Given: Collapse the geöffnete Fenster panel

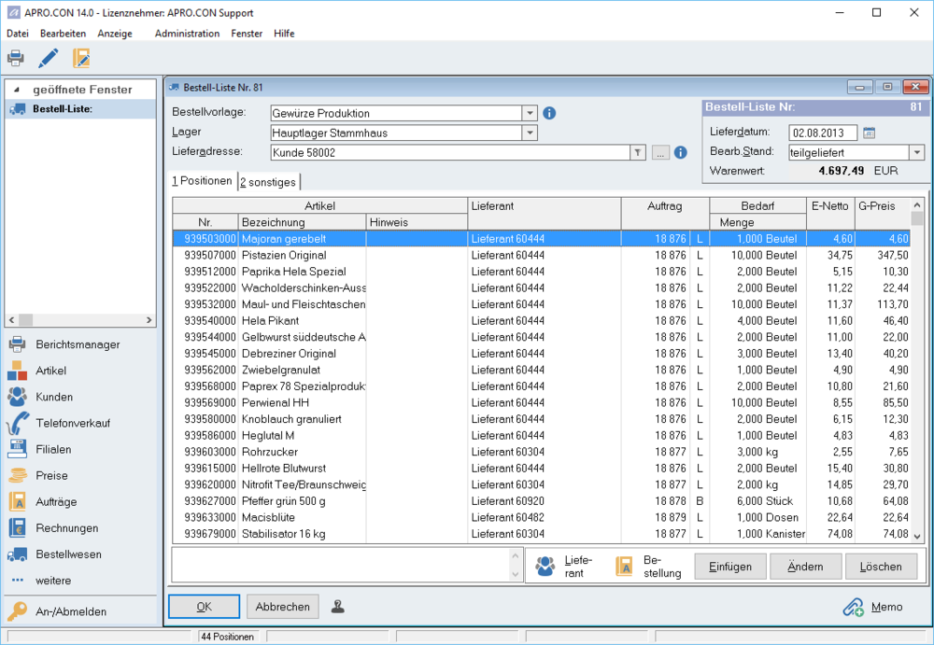Looking at the screenshot, I should pos(16,90).
